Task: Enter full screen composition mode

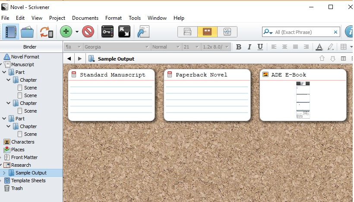Action: point(124,32)
